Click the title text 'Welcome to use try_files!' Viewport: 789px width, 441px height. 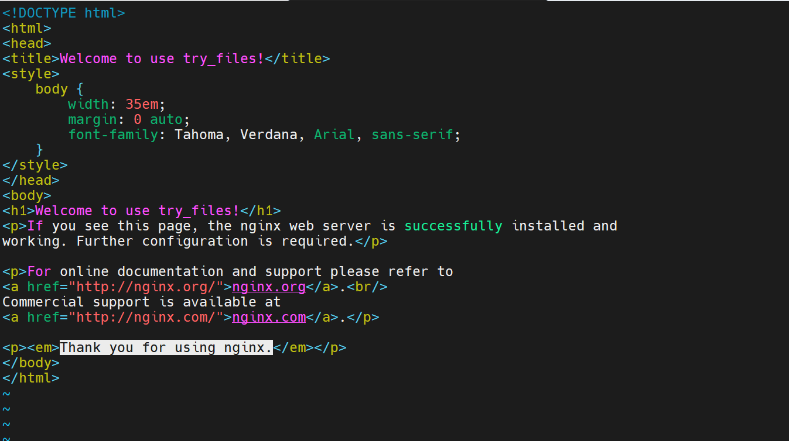pyautogui.click(x=162, y=58)
